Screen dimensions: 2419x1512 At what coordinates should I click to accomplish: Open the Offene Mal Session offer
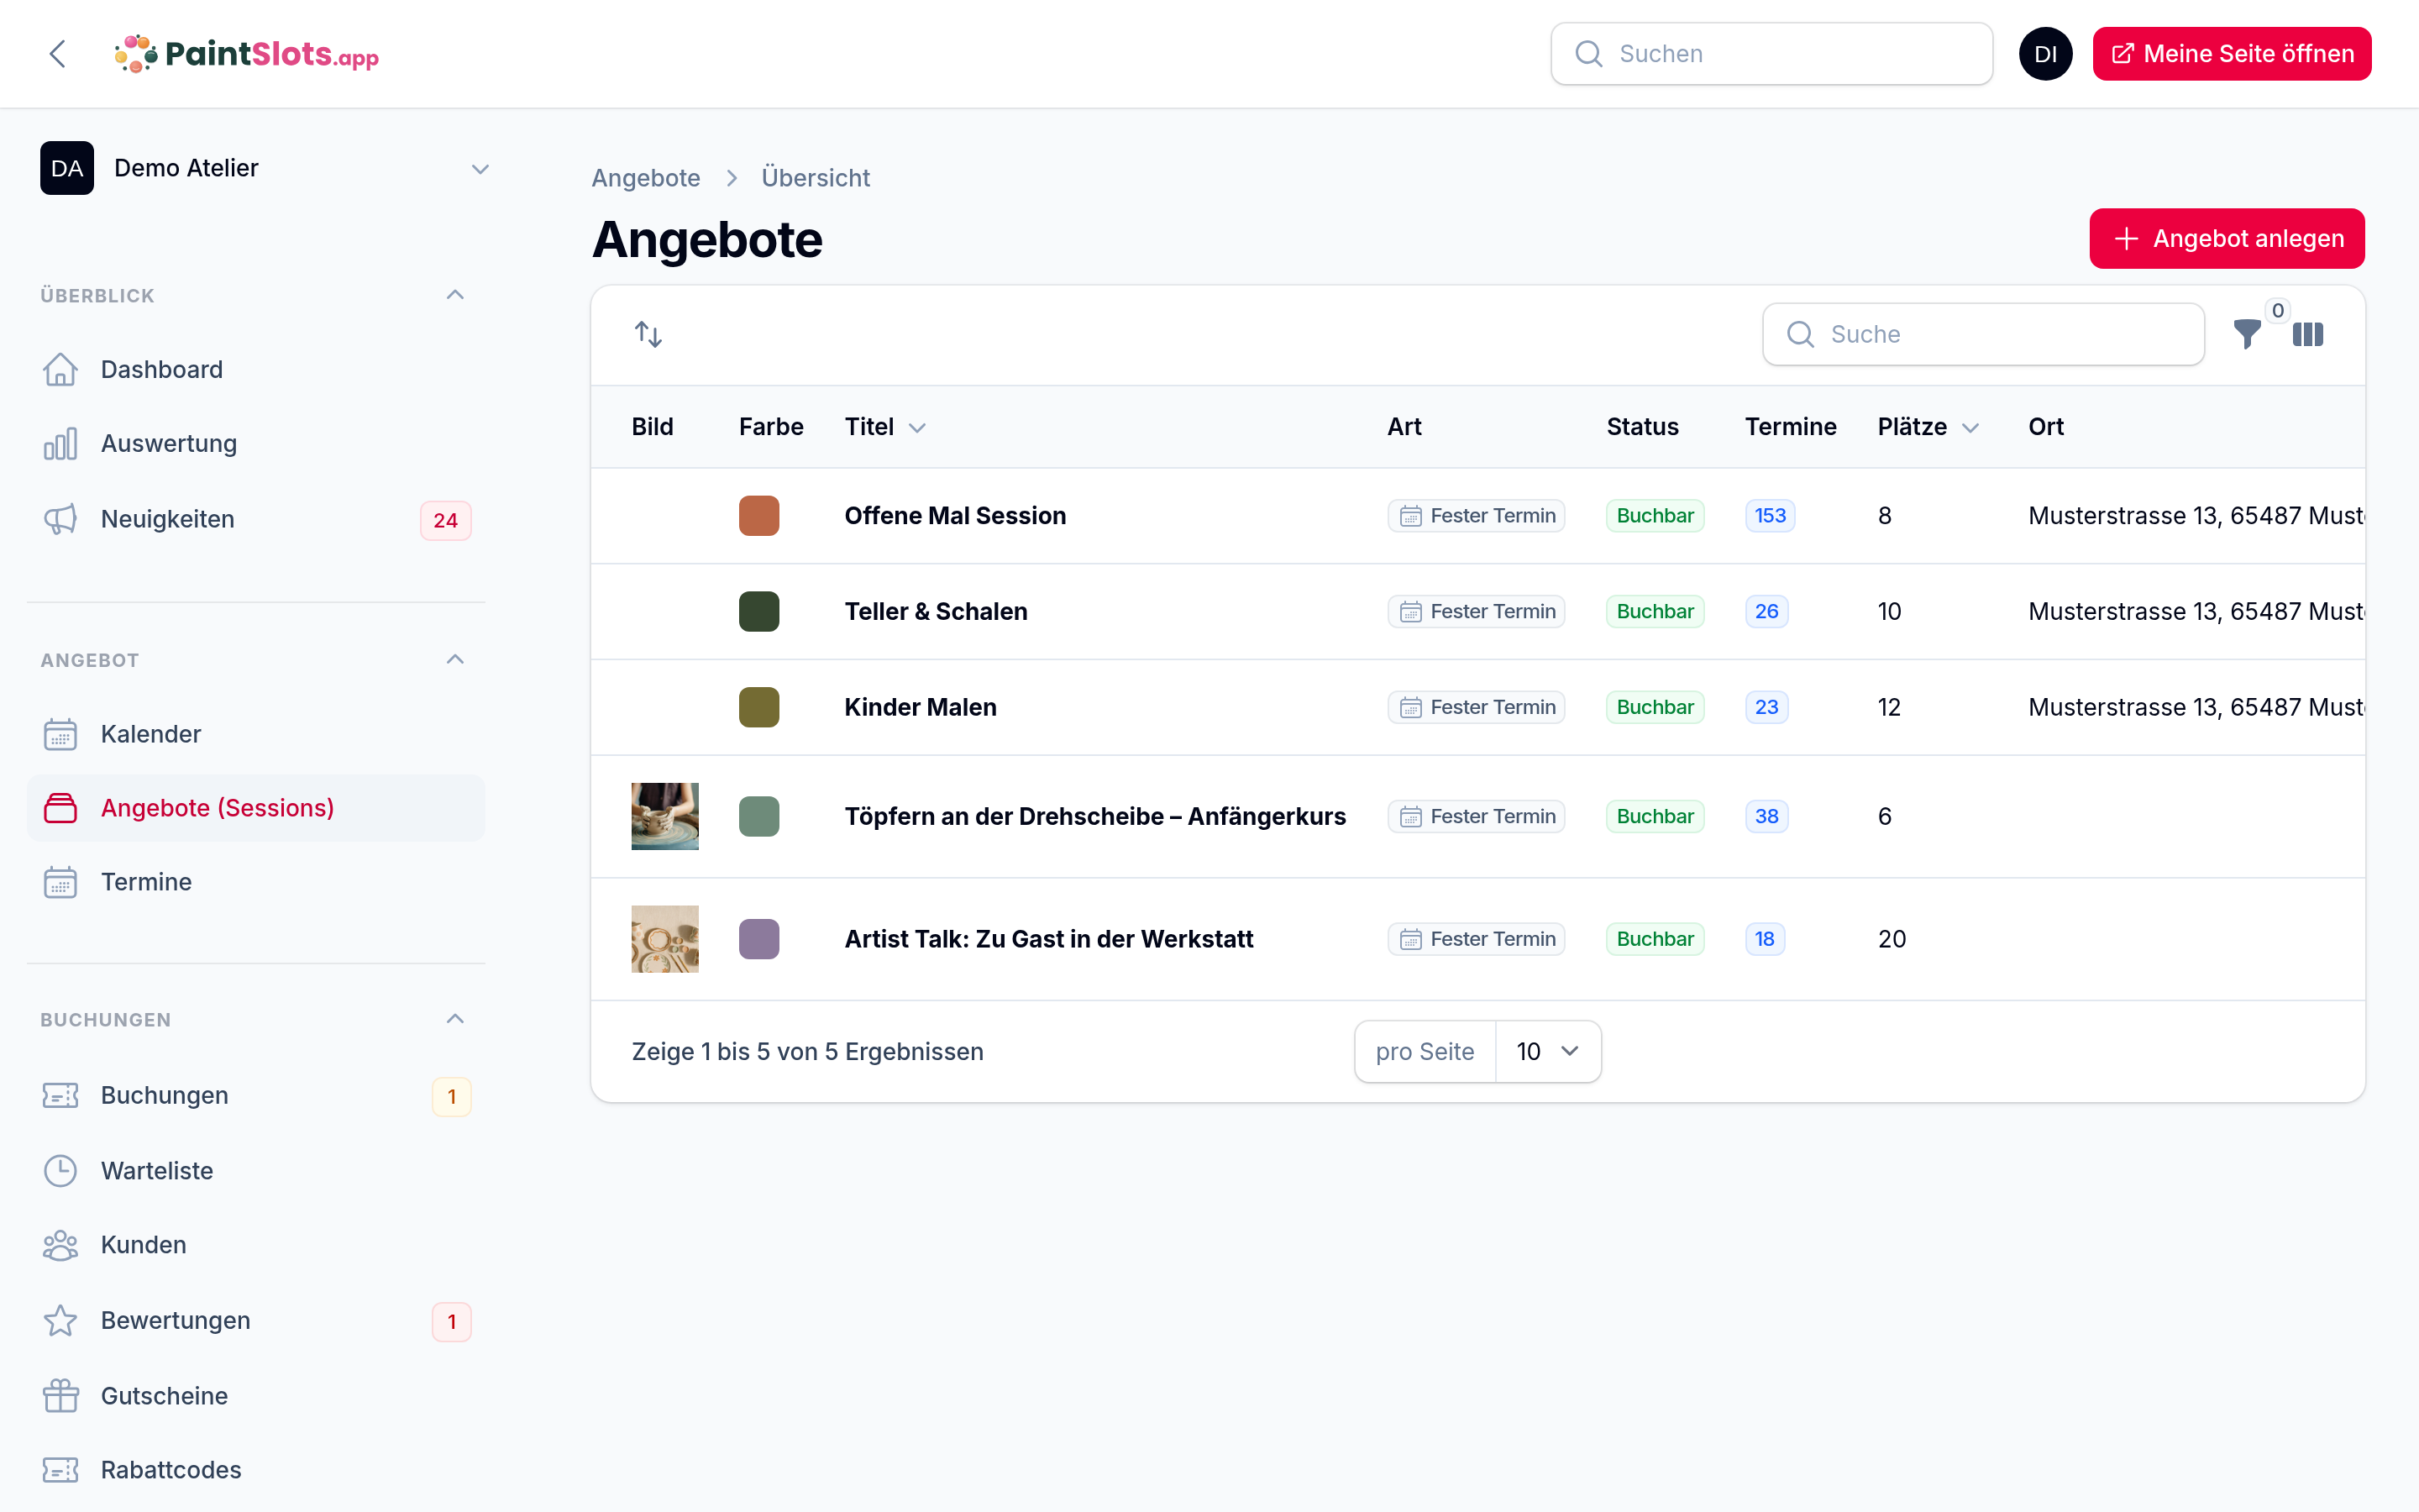coord(955,516)
